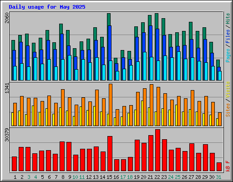Click the red KB bar for day 22

pyautogui.click(x=157, y=150)
